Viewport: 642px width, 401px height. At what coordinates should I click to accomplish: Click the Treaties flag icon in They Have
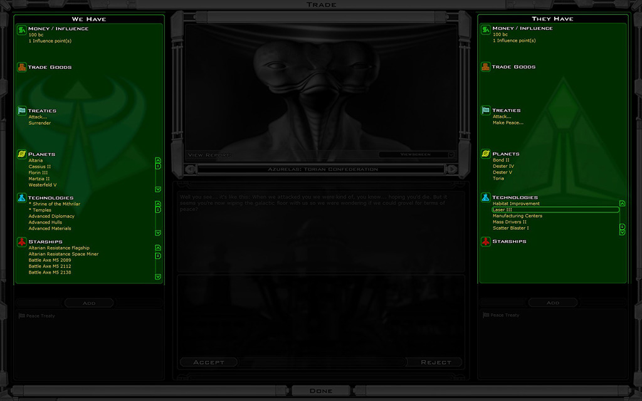coord(486,110)
